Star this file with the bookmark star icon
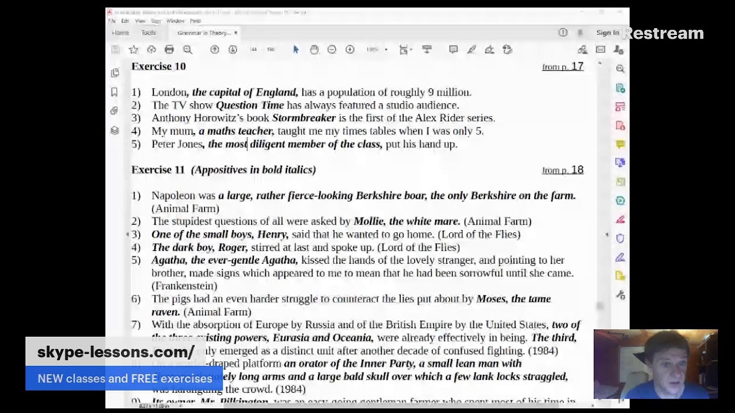The height and width of the screenshot is (413, 735). [133, 50]
